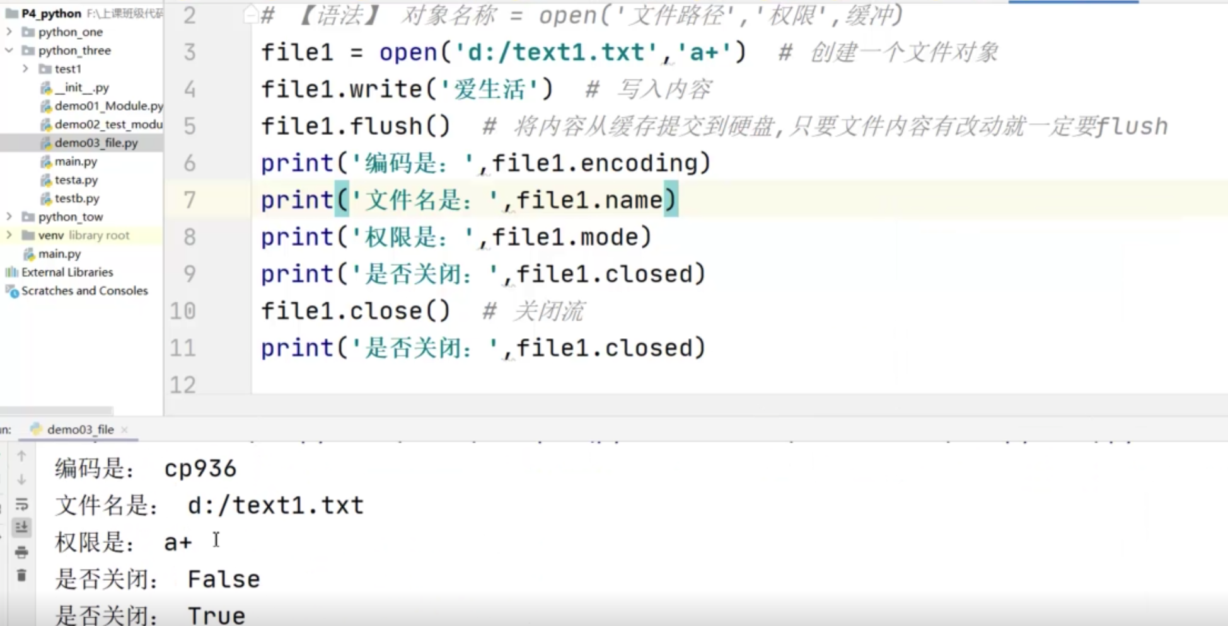Click the Down the stack trace arrow
Screen dimensions: 1228x626
pyautogui.click(x=21, y=480)
